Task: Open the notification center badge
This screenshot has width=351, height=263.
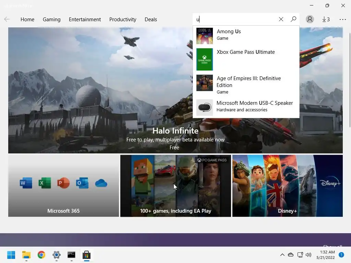Action: point(341,255)
